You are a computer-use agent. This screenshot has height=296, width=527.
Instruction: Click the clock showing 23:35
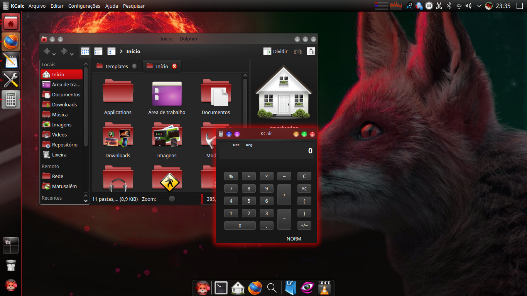click(503, 6)
